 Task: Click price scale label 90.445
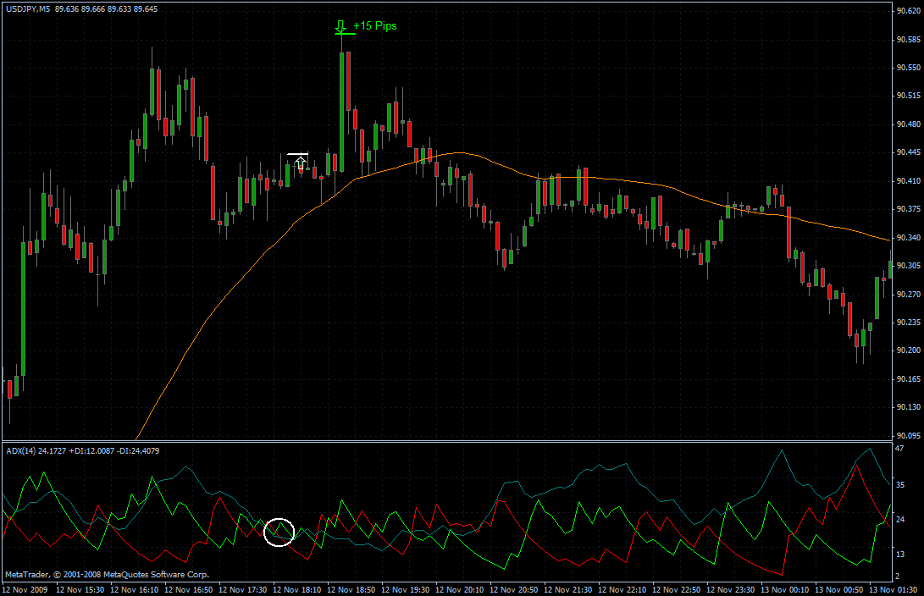[909, 152]
